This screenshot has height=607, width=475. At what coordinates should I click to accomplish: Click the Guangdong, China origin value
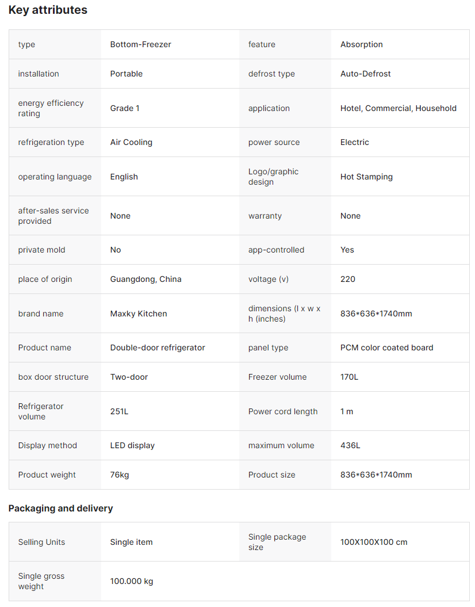pyautogui.click(x=145, y=279)
